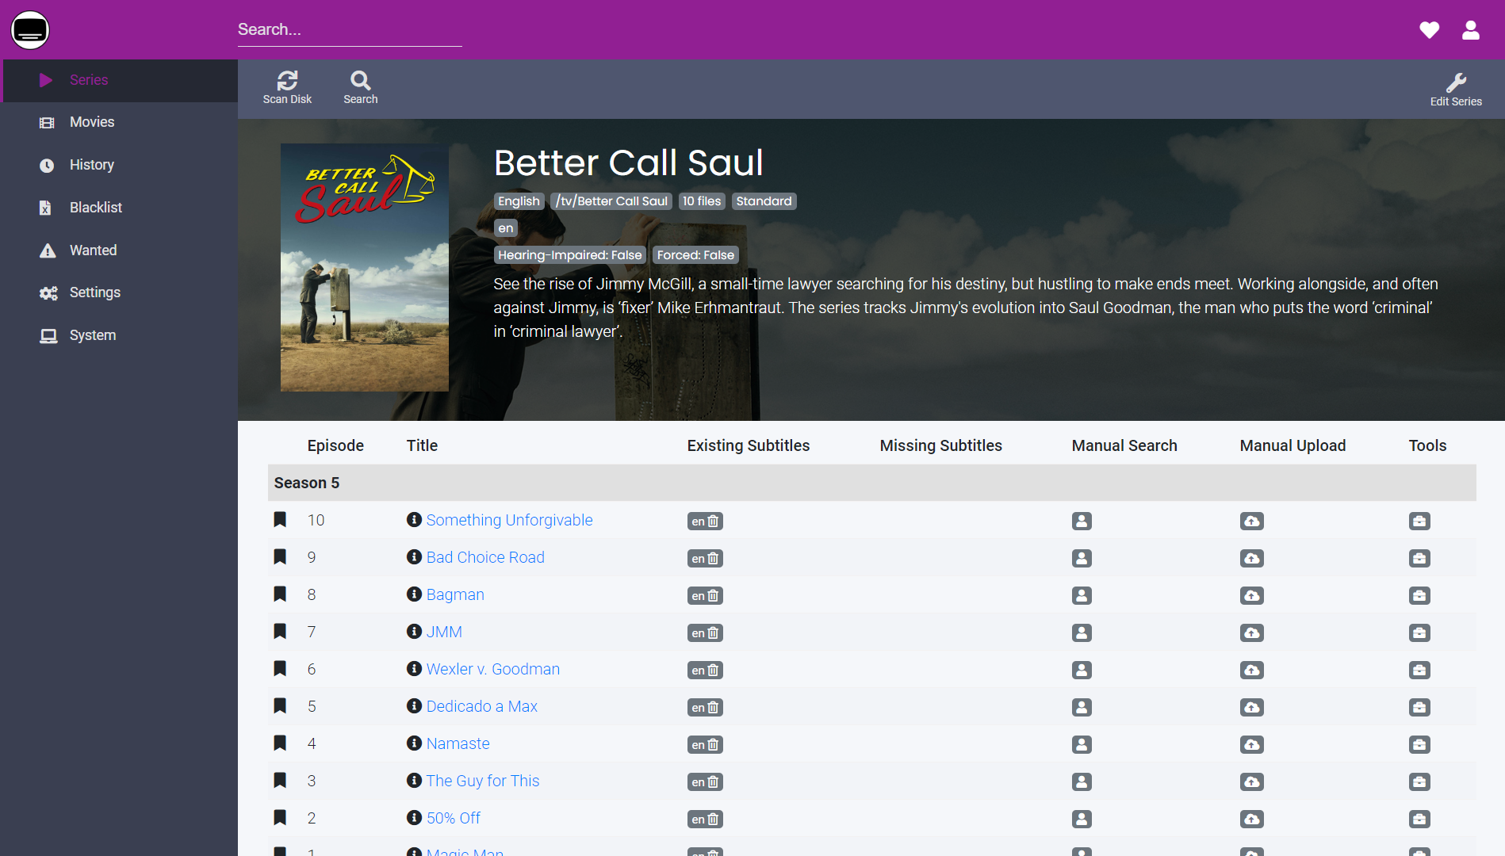The height and width of the screenshot is (856, 1505).
Task: Click the Tools icon for Something Unforgivable
Action: point(1419,521)
